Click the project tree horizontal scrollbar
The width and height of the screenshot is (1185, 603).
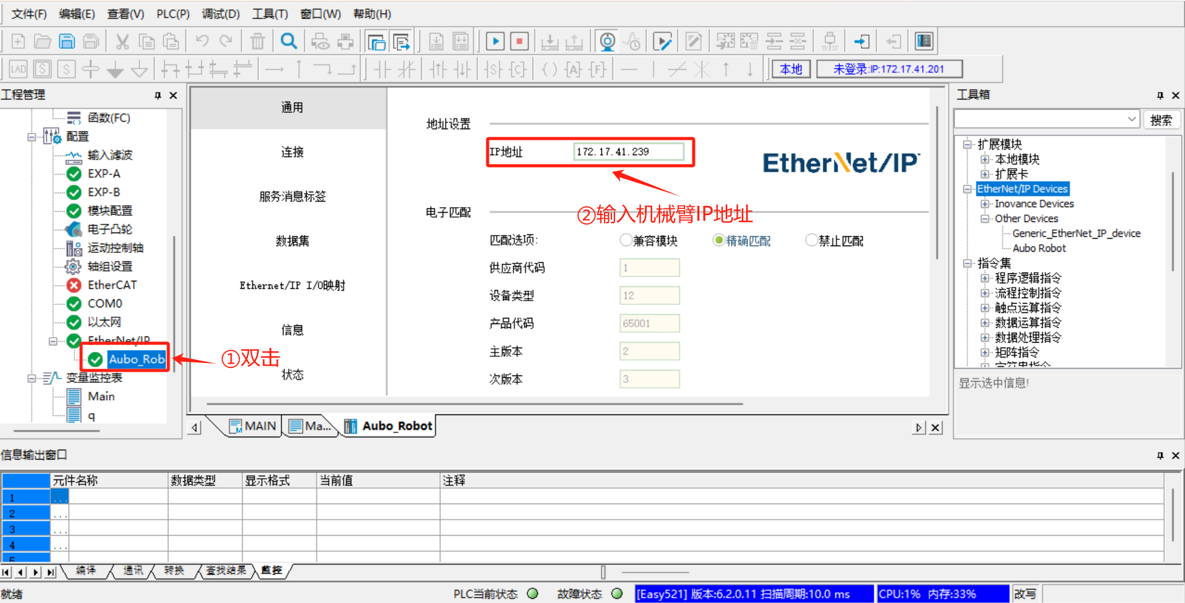click(57, 430)
